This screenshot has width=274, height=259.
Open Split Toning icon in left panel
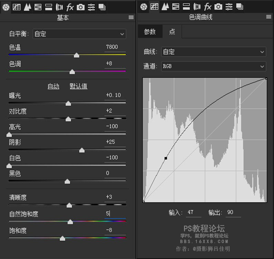(x=49, y=7)
